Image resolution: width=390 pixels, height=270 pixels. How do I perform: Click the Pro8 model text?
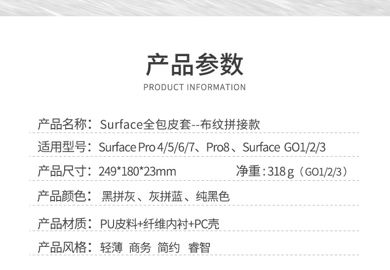[x=217, y=148]
